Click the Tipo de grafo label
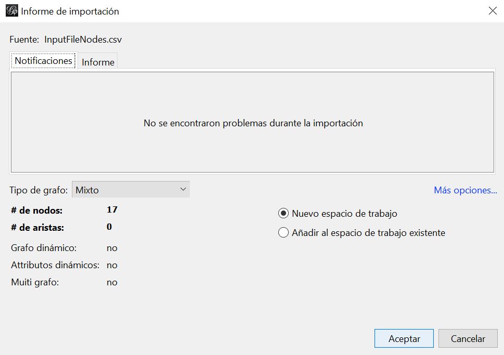 pyautogui.click(x=38, y=190)
